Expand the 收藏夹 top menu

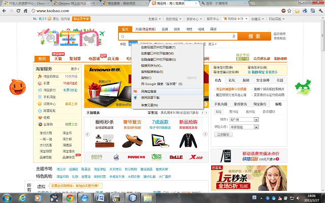pyautogui.click(x=257, y=19)
